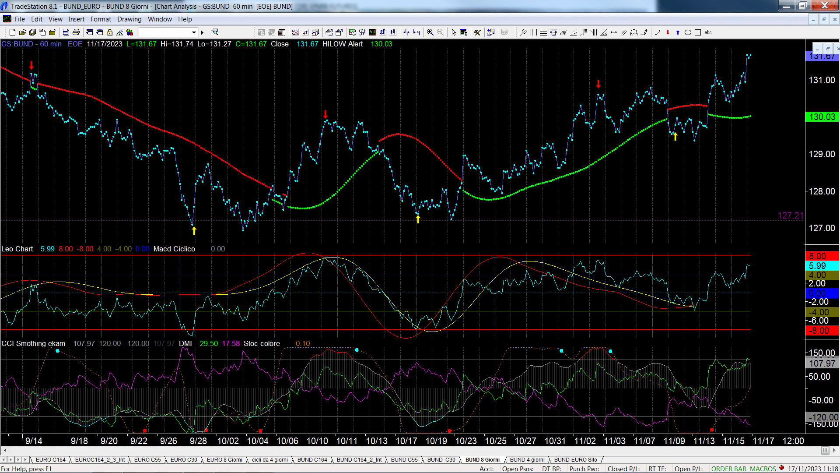This screenshot has height=473, width=840.
Task: Switch to BUND C30 tab
Action: [441, 460]
